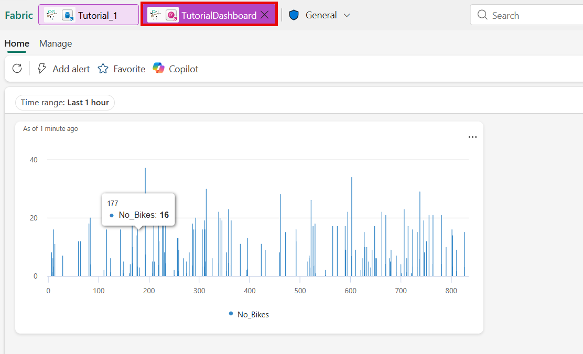583x354 pixels.
Task: Open the Time range Last 1 hour selector
Action: [x=65, y=103]
